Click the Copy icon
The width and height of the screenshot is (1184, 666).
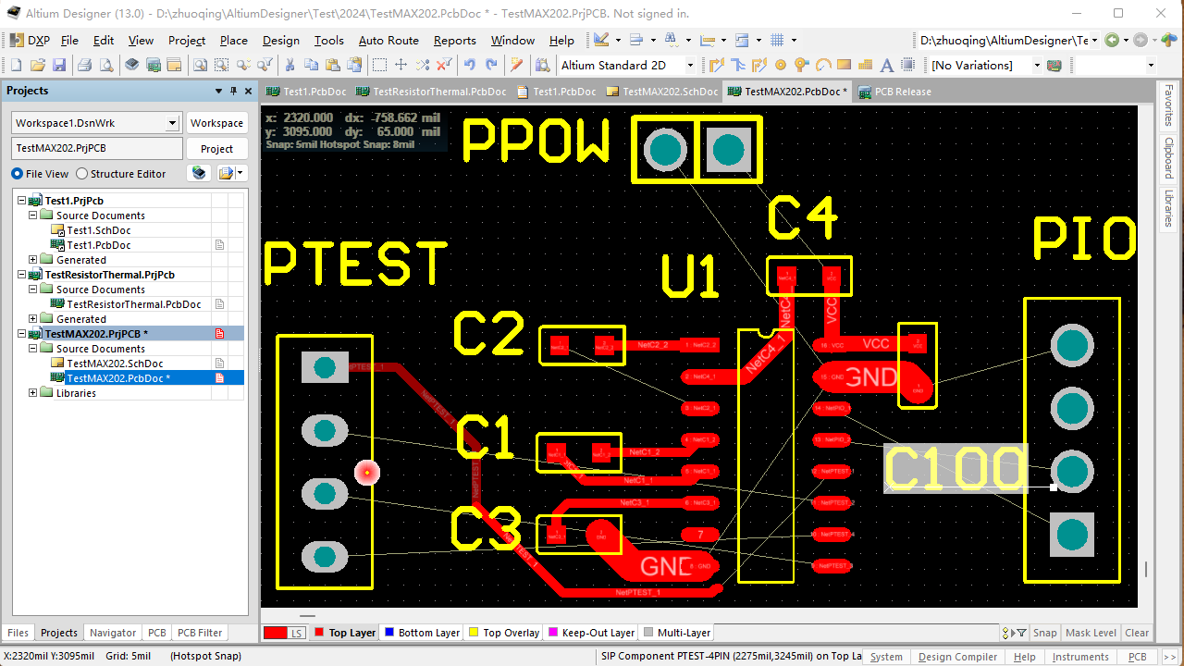click(311, 65)
